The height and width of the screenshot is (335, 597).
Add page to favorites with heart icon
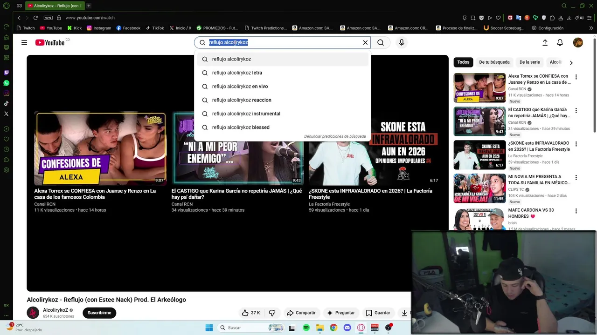coord(498,18)
